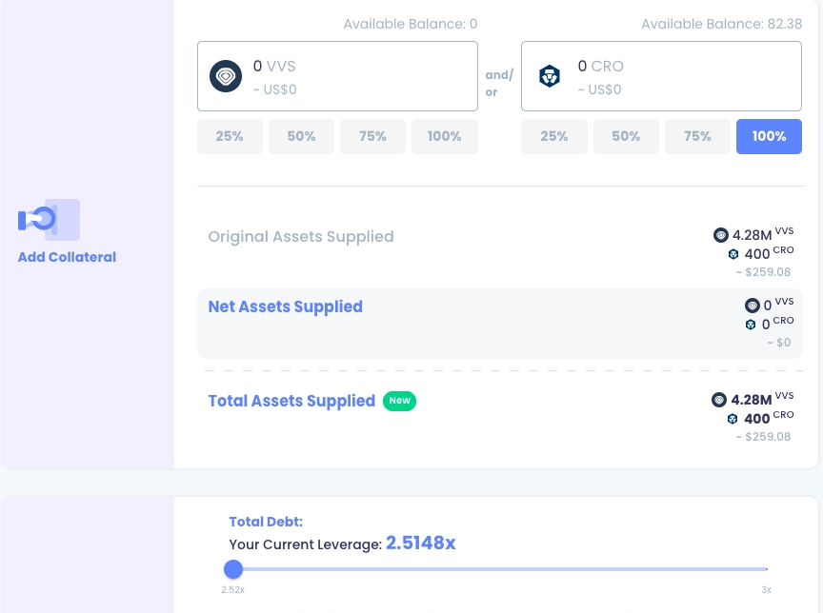Click VVS icon beside Original Assets Supplied
The height and width of the screenshot is (613, 823).
720,235
